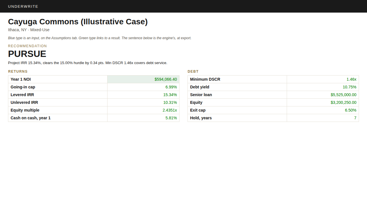Open the 6.50% exit cap value
This screenshot has height=206, width=367.
(351, 110)
